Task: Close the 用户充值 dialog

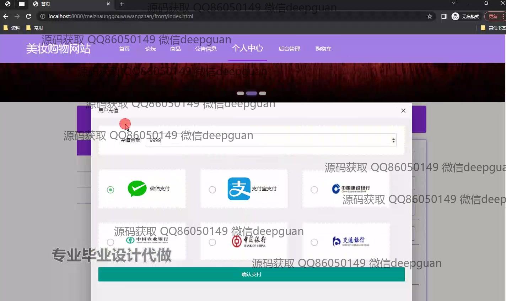Action: click(x=403, y=111)
